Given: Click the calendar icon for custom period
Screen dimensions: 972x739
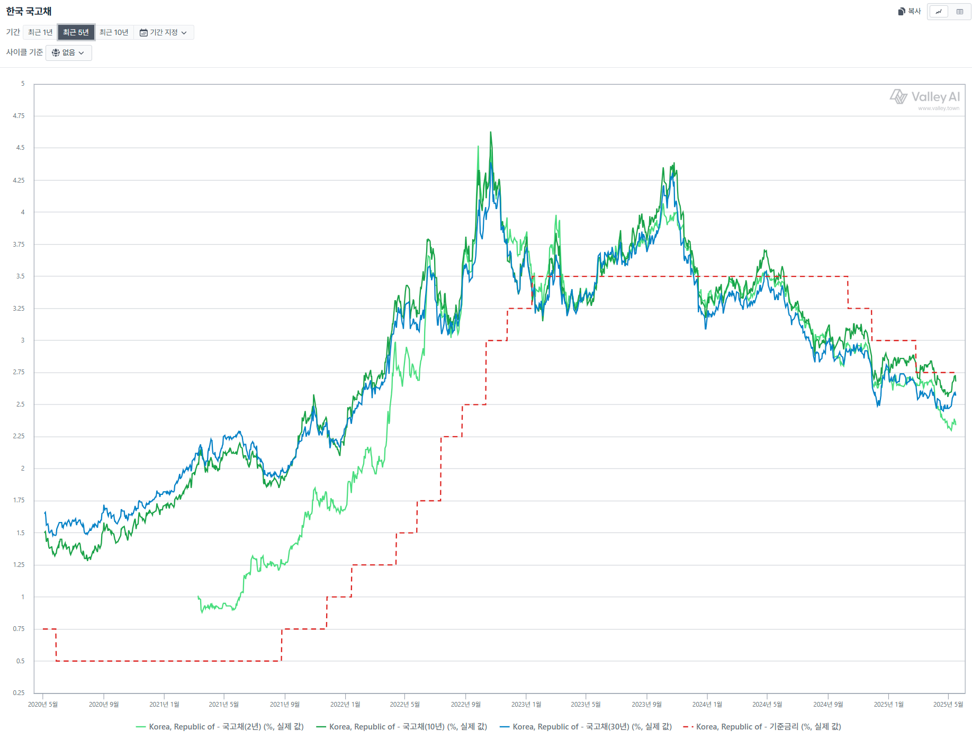Looking at the screenshot, I should click(x=143, y=33).
